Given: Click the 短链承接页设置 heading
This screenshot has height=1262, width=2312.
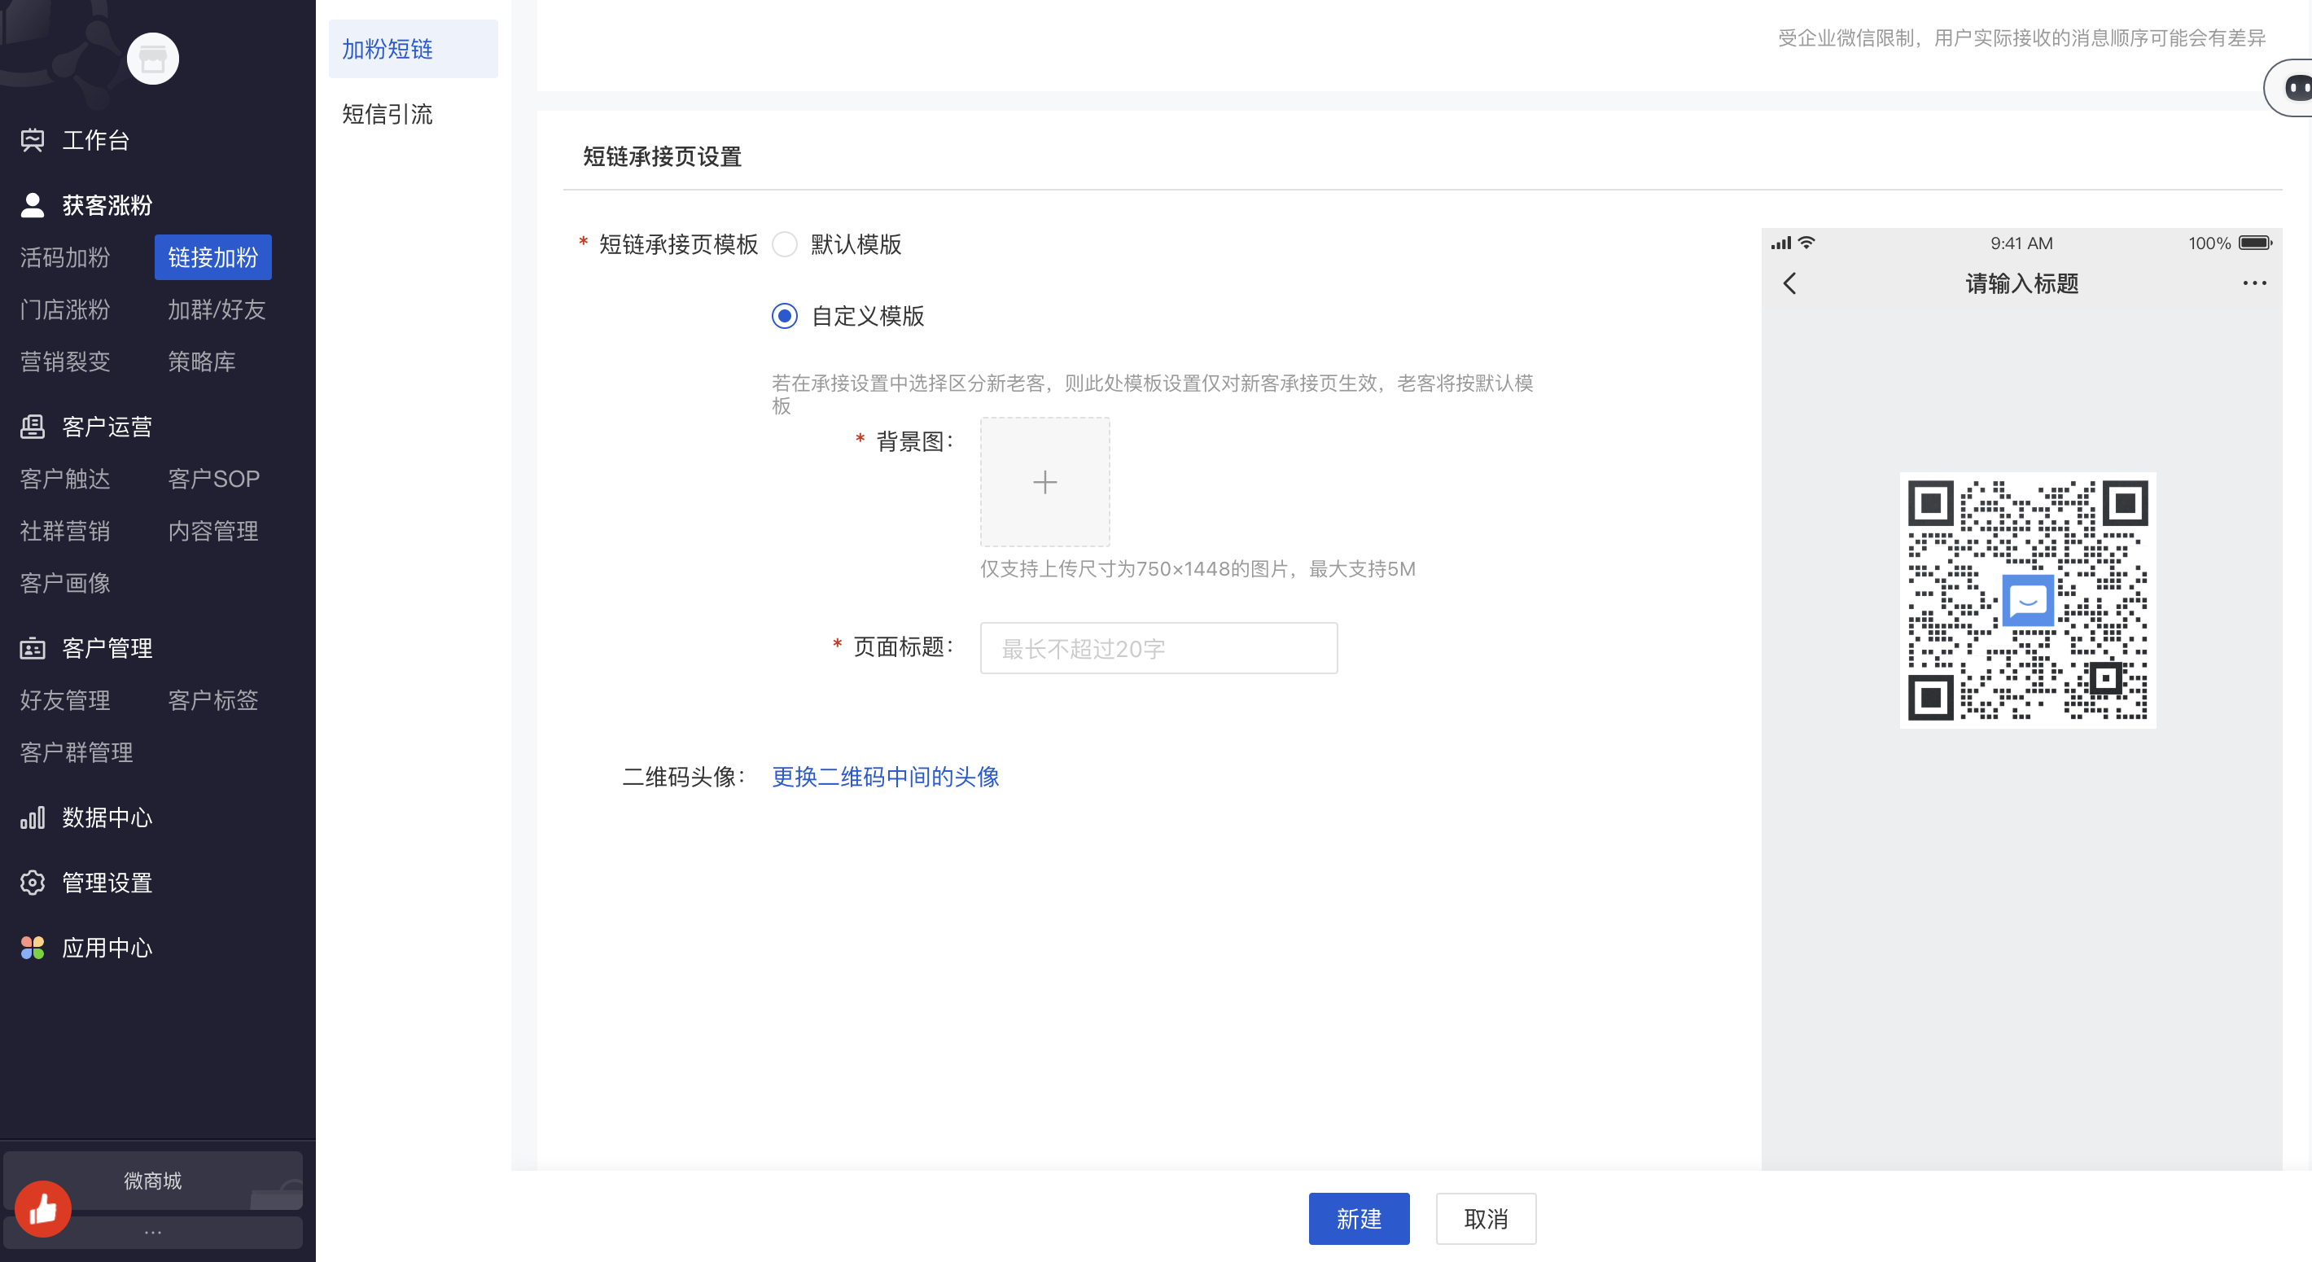Looking at the screenshot, I should point(663,156).
